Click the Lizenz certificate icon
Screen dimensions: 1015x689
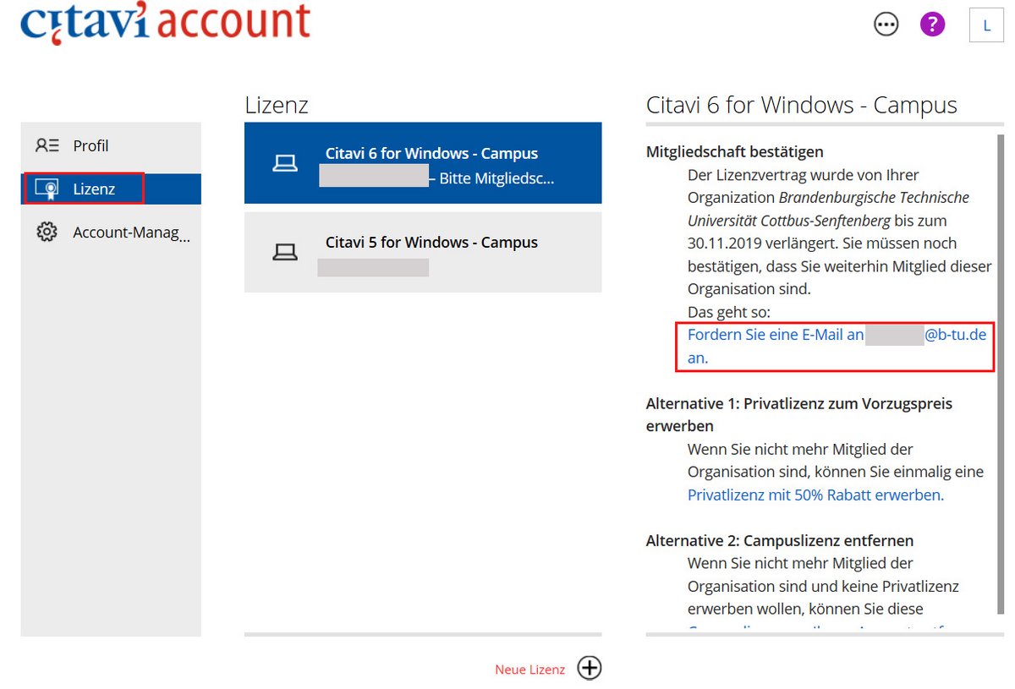coord(47,189)
